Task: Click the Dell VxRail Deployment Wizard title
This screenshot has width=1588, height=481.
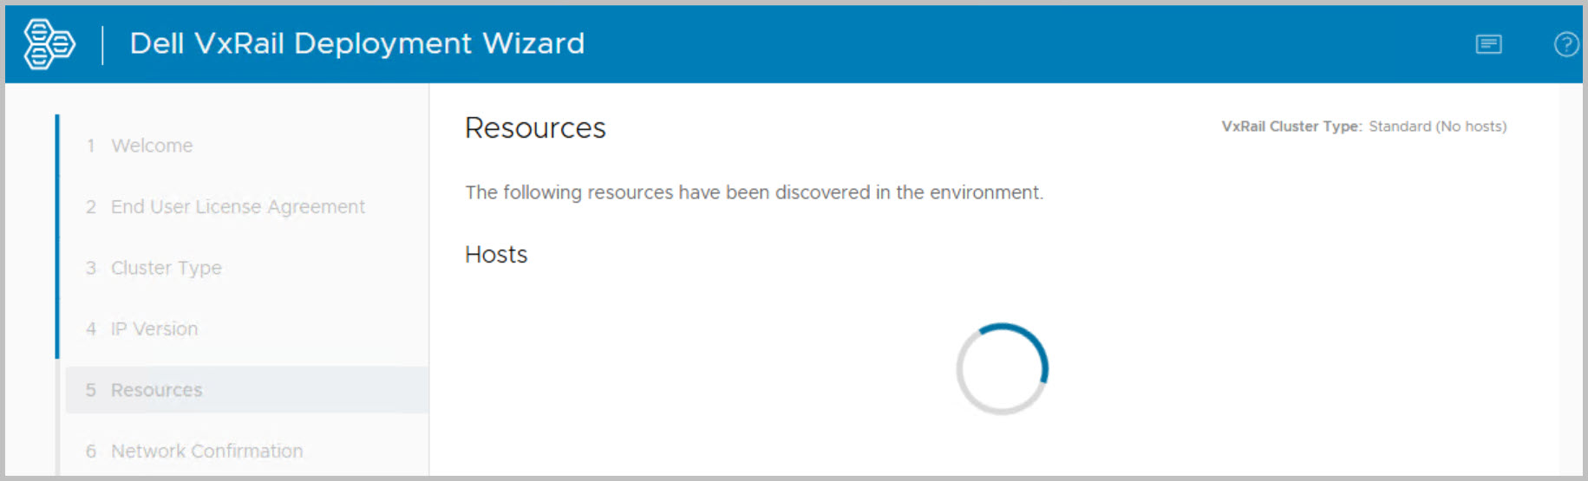Action: coord(356,43)
